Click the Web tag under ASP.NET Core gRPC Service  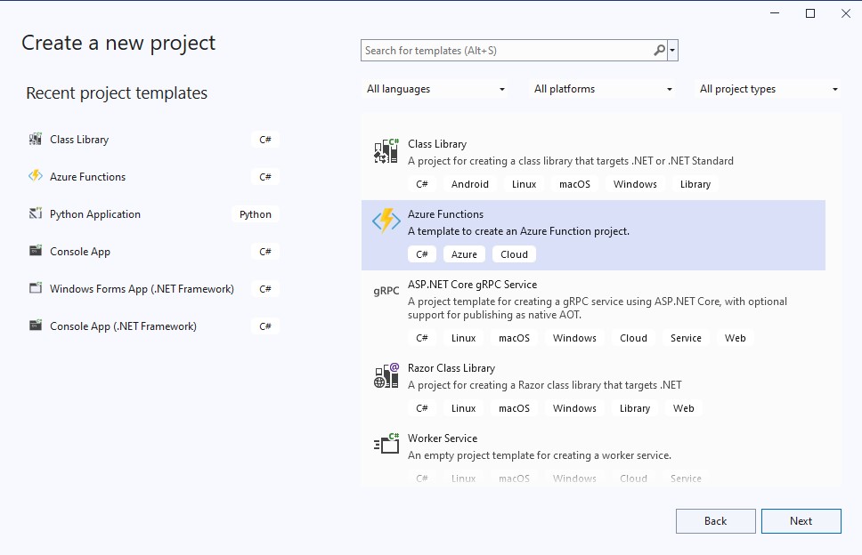(735, 338)
